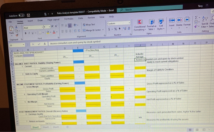The width and height of the screenshot is (214, 132).
Task: Click the Middle Align icon
Action: click(x=66, y=25)
